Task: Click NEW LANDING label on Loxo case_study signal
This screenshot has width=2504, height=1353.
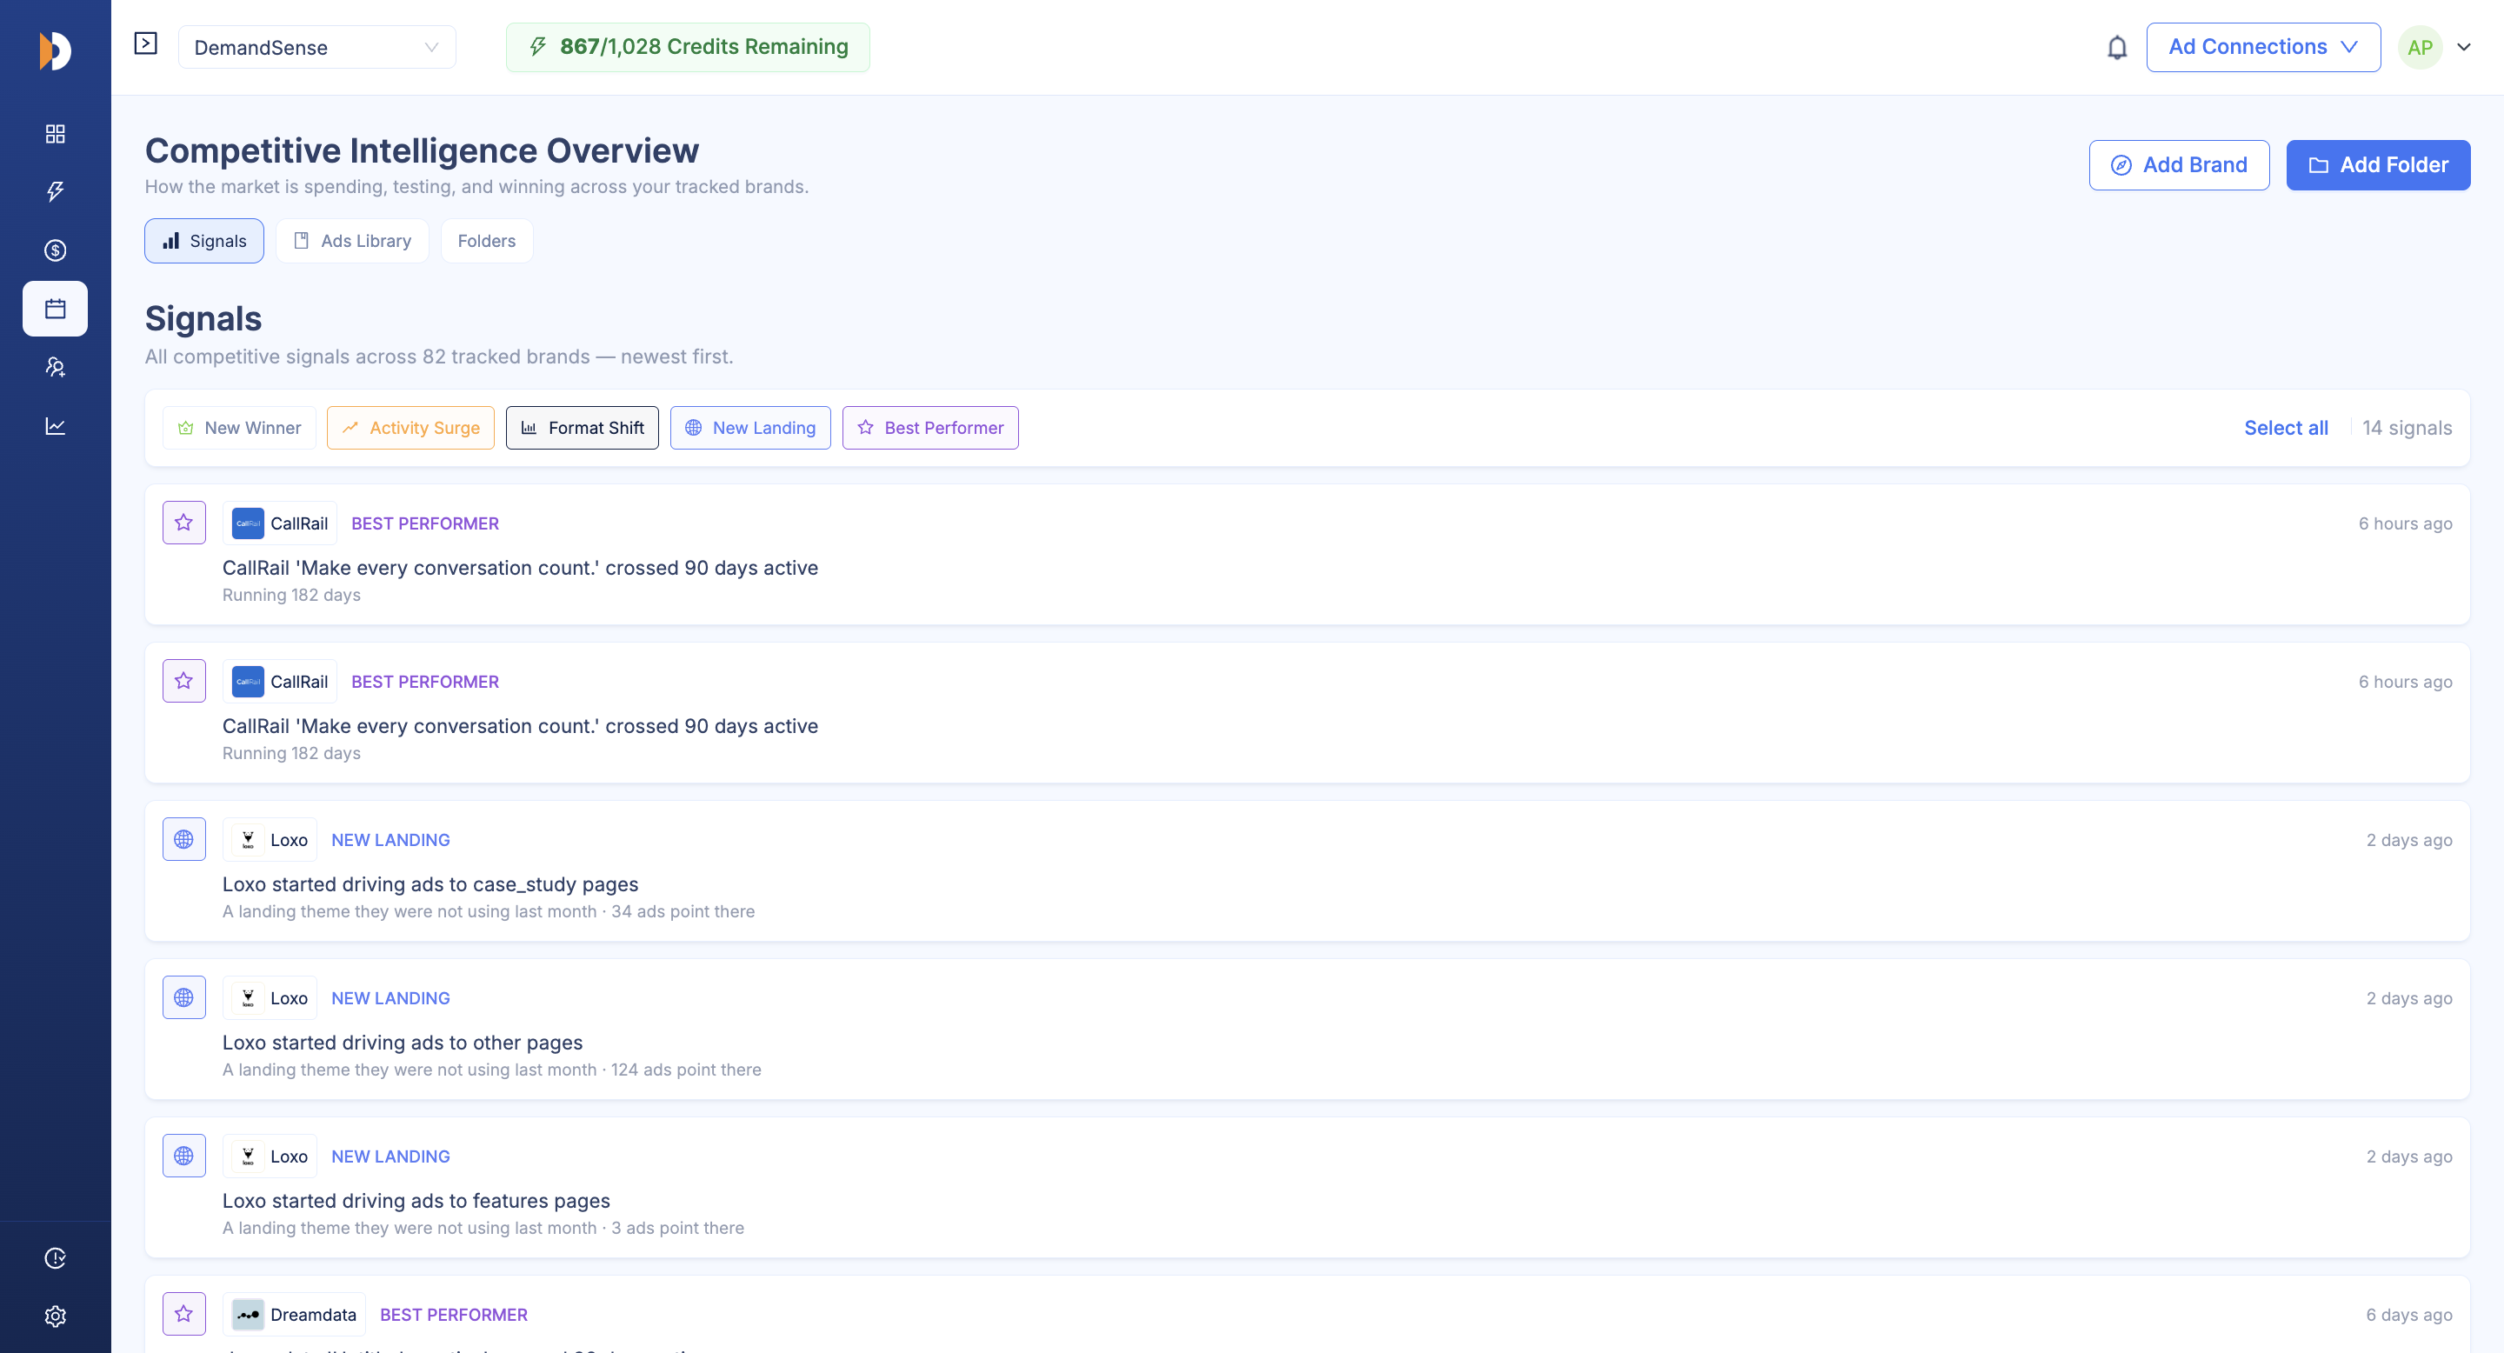Action: point(390,840)
